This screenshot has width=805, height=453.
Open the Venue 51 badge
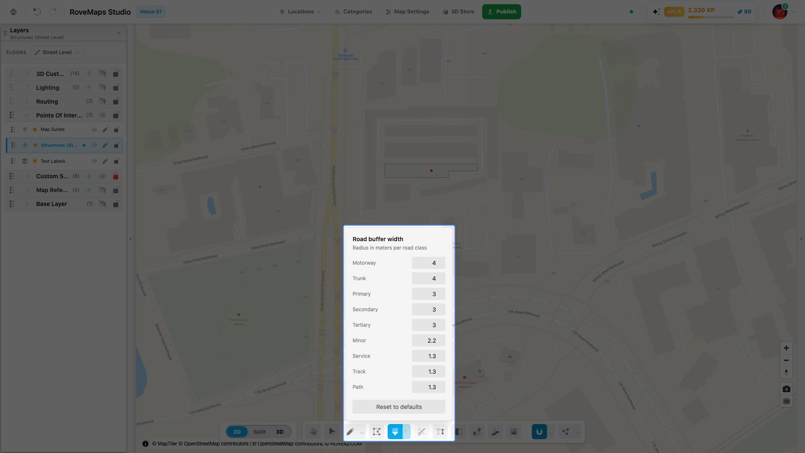pyautogui.click(x=151, y=12)
